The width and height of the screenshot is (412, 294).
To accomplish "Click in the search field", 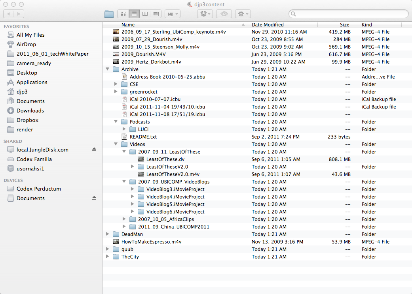I will click(x=350, y=14).
